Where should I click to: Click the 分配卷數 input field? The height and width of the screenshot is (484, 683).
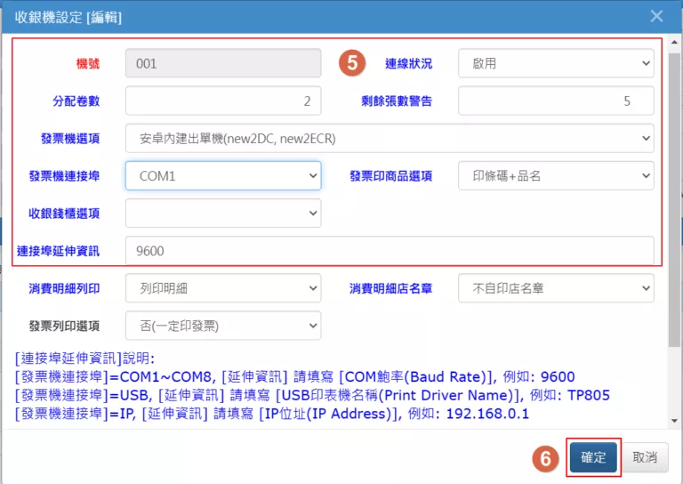[223, 101]
